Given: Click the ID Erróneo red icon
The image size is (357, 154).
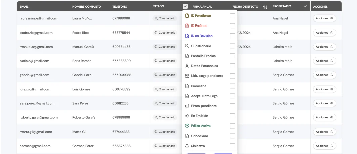Looking at the screenshot, I should click(x=187, y=26).
